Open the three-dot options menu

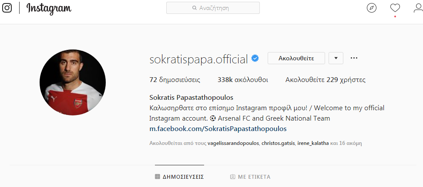[x=354, y=58]
